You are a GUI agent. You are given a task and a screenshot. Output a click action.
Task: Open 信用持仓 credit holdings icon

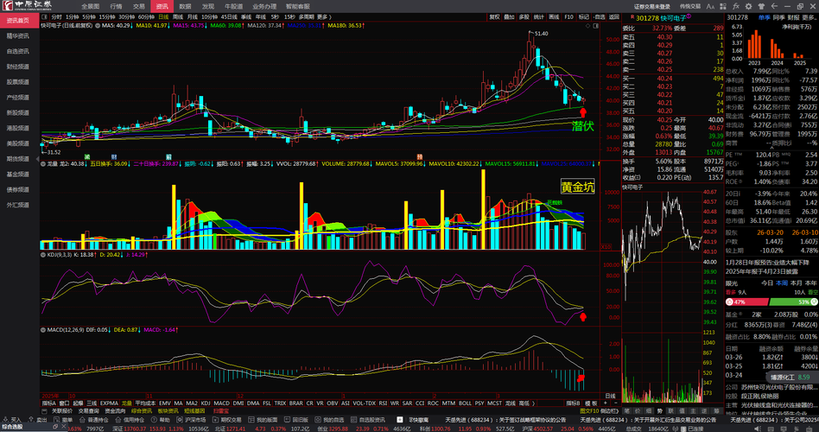pyautogui.click(x=117, y=419)
